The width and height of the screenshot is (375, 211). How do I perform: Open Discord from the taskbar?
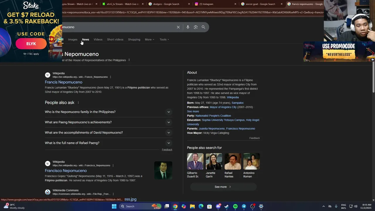coord(218,206)
